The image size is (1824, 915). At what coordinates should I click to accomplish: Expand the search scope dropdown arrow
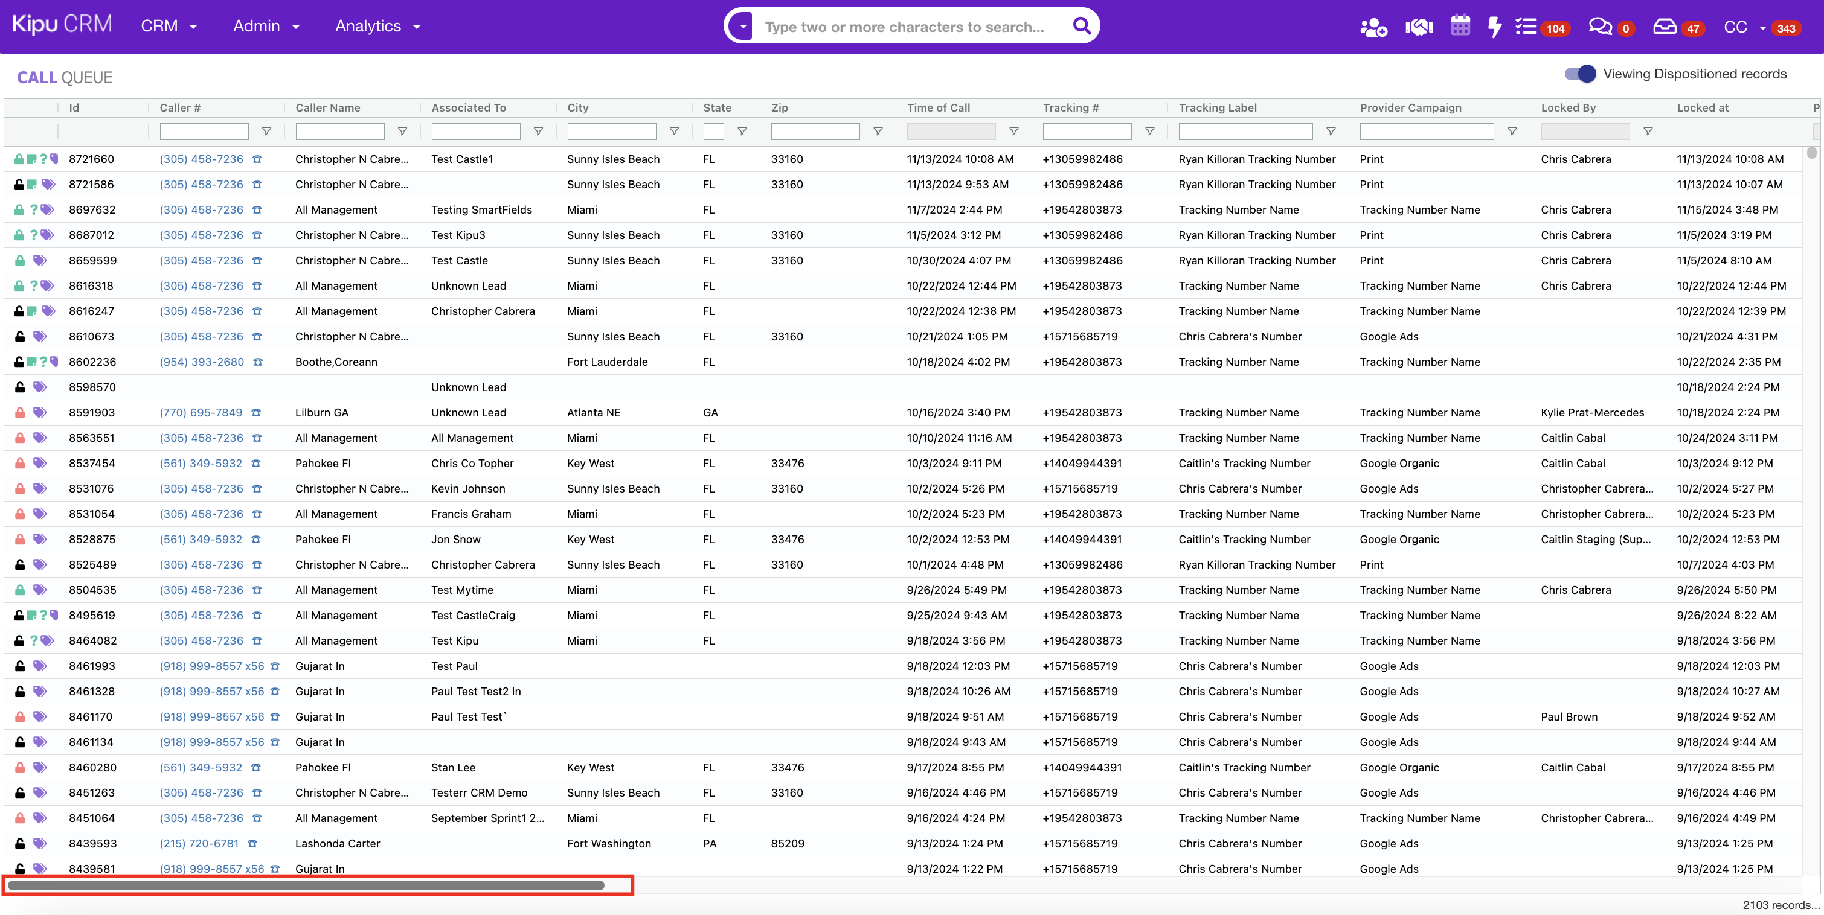click(742, 26)
